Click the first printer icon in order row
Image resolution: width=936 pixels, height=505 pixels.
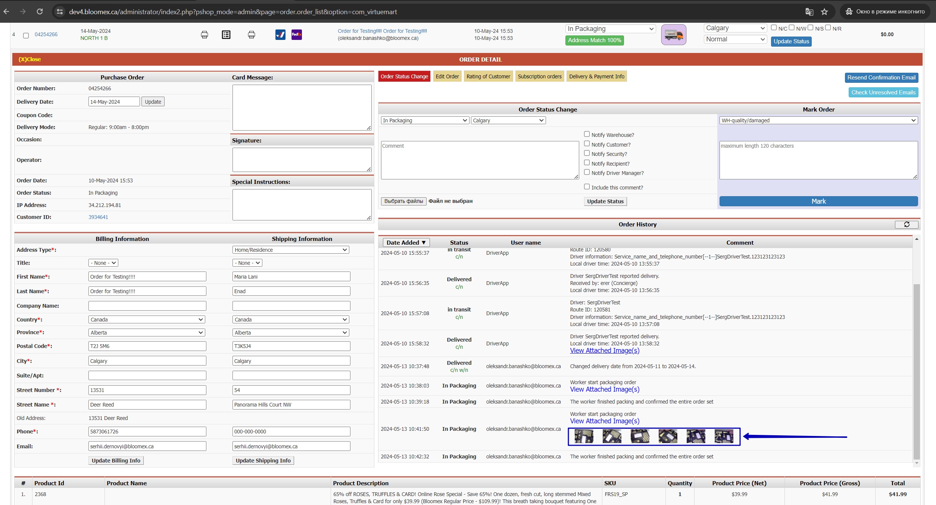click(204, 35)
